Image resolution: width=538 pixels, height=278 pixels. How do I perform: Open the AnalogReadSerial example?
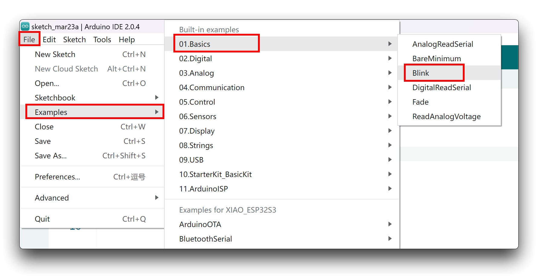[x=449, y=44]
